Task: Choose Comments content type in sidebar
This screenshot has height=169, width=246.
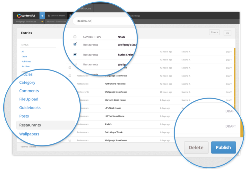Action: tap(29, 91)
